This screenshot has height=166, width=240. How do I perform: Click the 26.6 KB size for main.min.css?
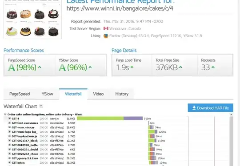pyautogui.click(x=71, y=127)
